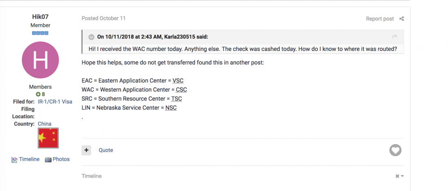This screenshot has height=191, width=448.
Task: Click the VSC abbreviation
Action: click(x=178, y=81)
